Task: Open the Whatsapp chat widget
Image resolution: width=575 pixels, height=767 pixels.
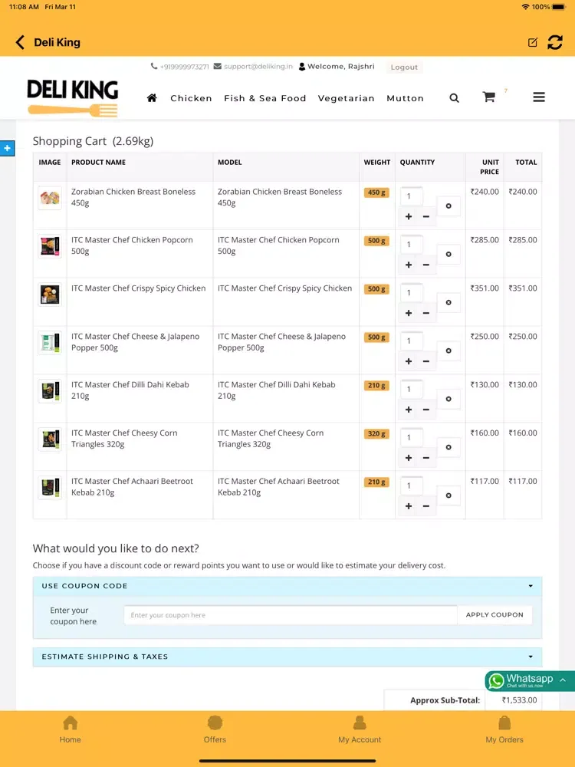Action: [530, 680]
